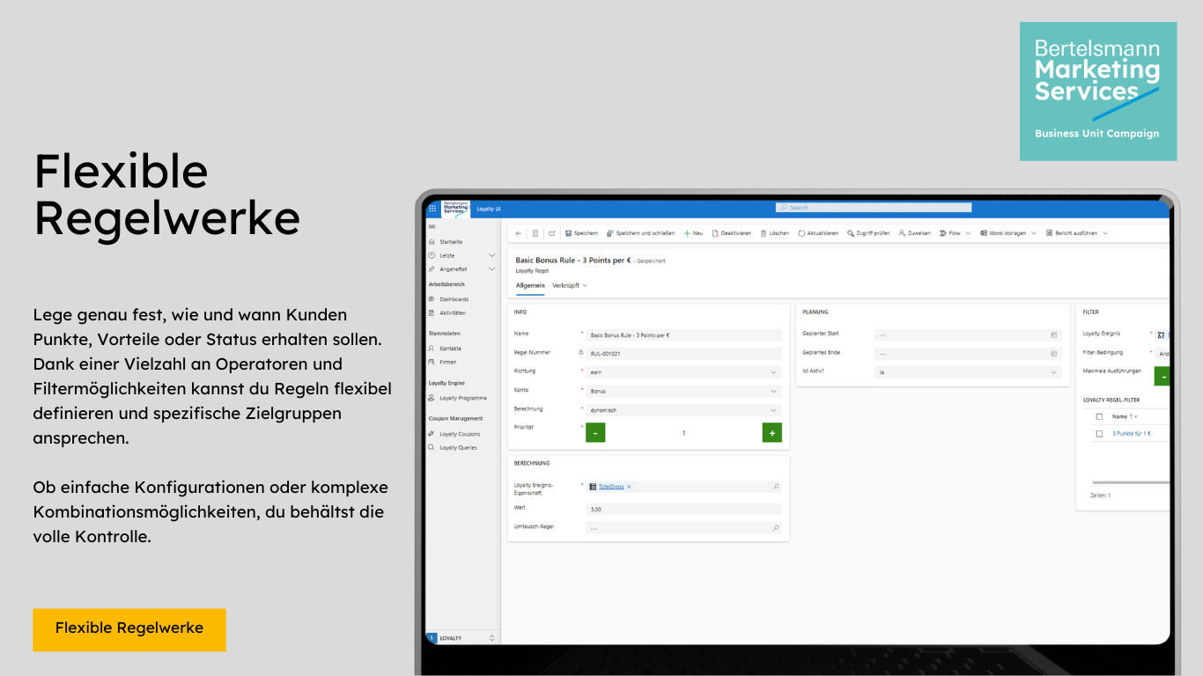Open the 3 Punkte für 1 € filter link

pos(1131,434)
